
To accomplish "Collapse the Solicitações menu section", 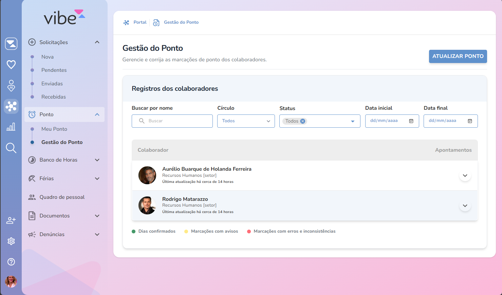I will [x=97, y=42].
